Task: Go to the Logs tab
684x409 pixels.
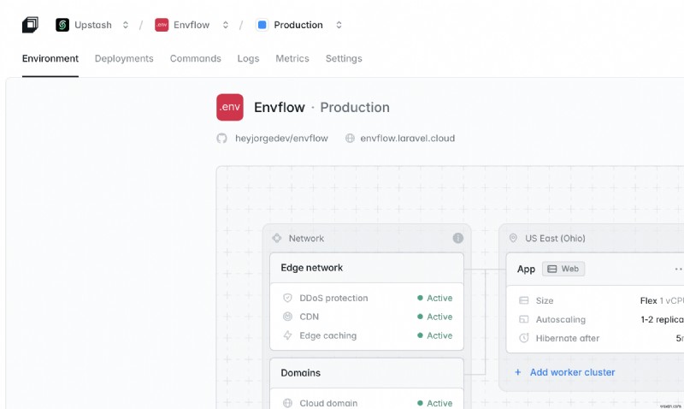Action: [x=248, y=58]
